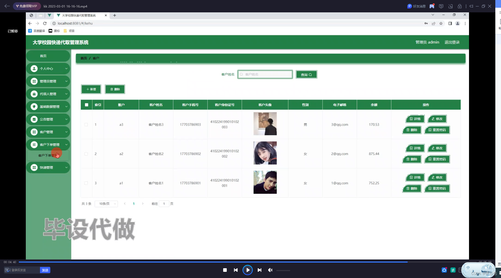Toggle the select-all header checkbox
501x278 pixels.
pos(86,105)
